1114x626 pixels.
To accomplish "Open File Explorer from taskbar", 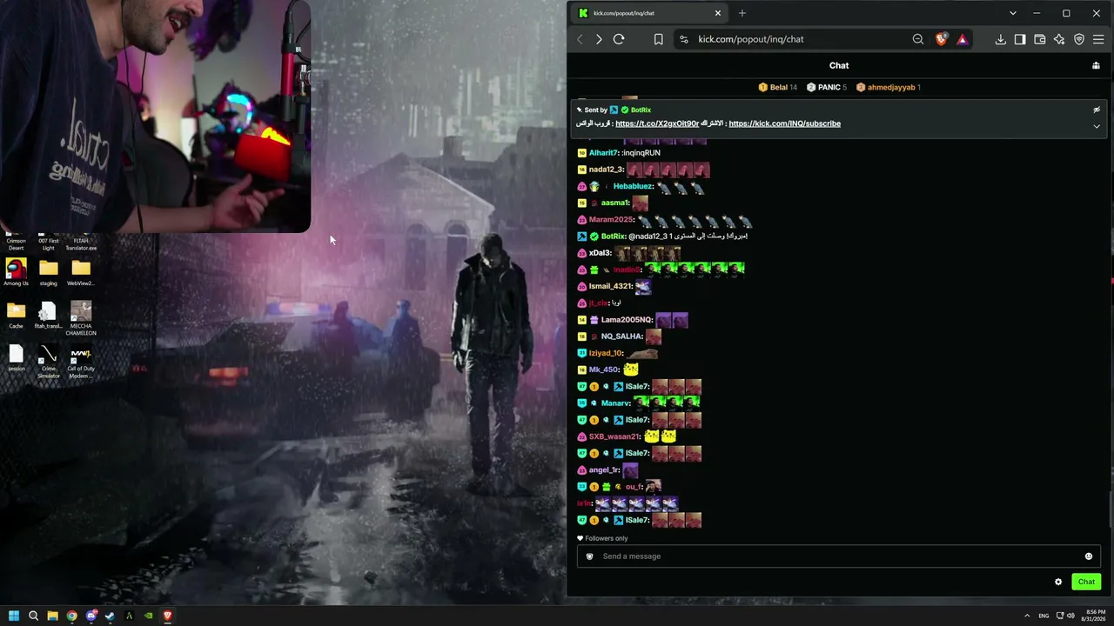I will 52,616.
